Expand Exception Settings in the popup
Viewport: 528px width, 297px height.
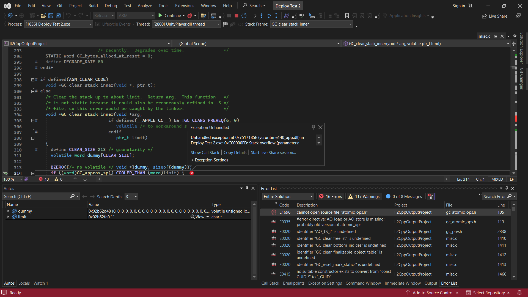tap(193, 160)
